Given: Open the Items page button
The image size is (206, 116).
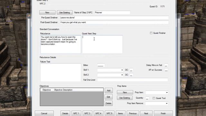Looking at the screenshot, I should [120, 113].
